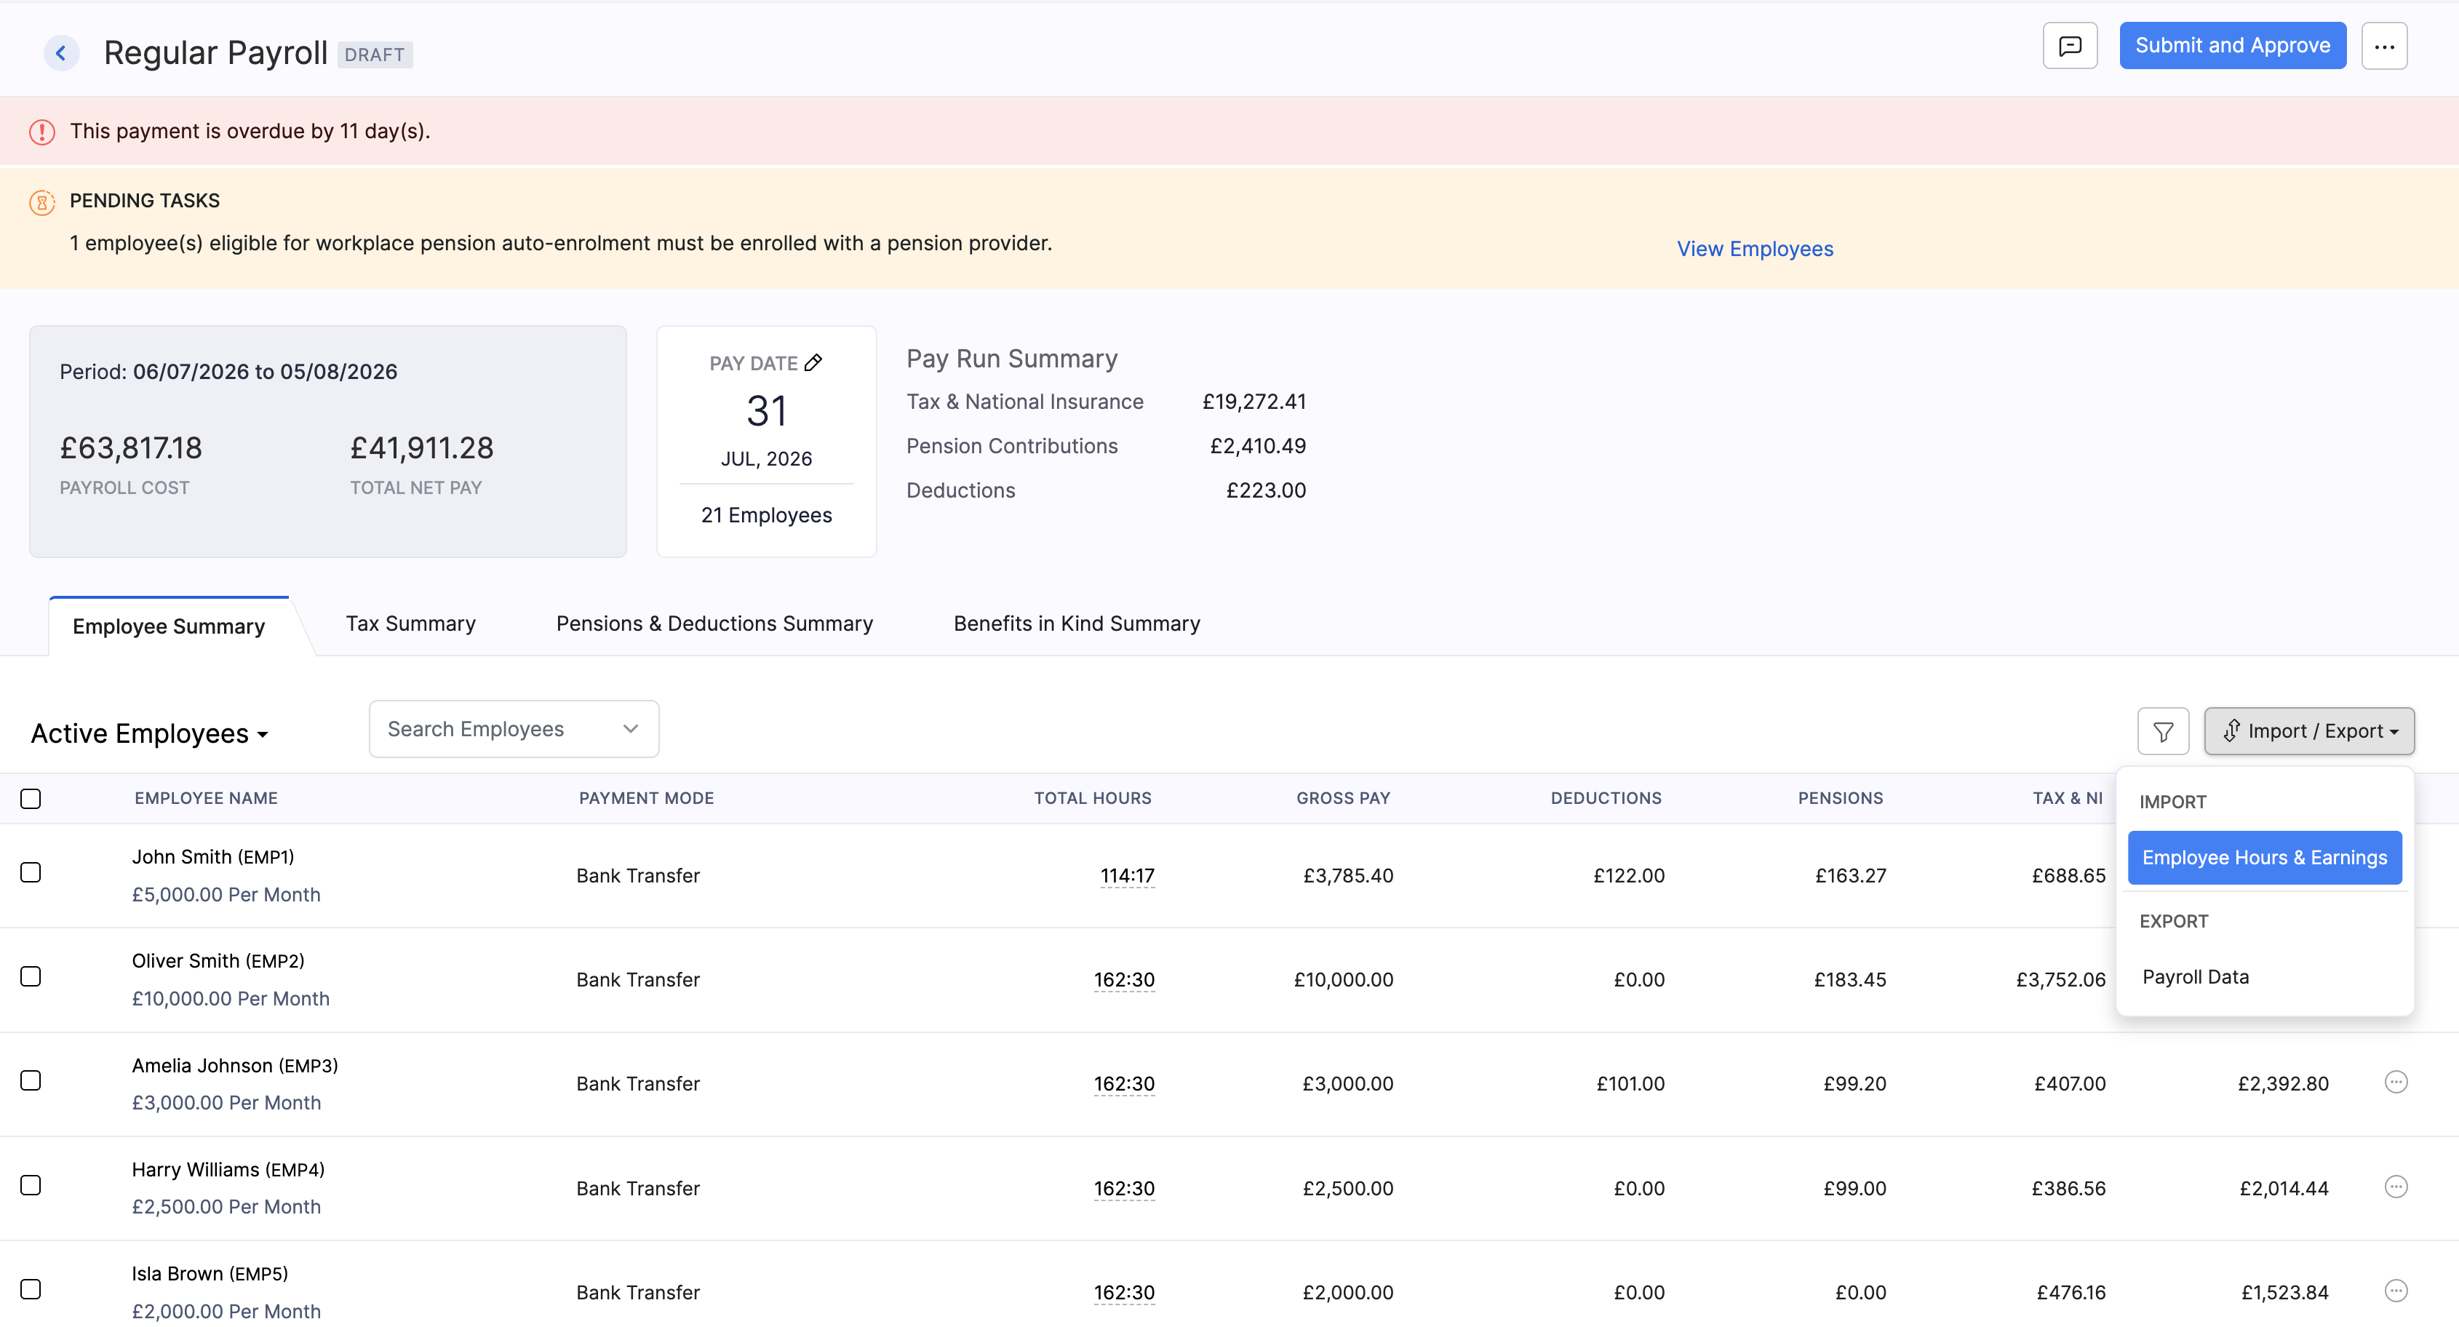
Task: Click the Tax & NI column header
Action: pyautogui.click(x=2068, y=798)
